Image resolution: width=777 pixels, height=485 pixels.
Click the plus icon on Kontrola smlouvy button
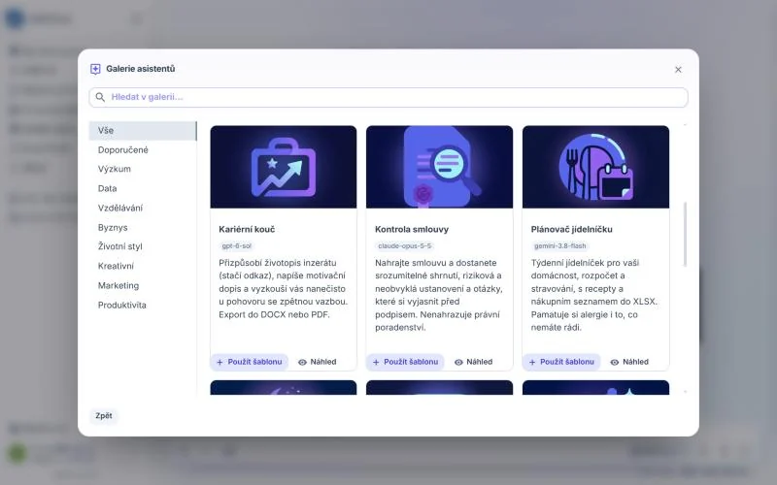[376, 362]
